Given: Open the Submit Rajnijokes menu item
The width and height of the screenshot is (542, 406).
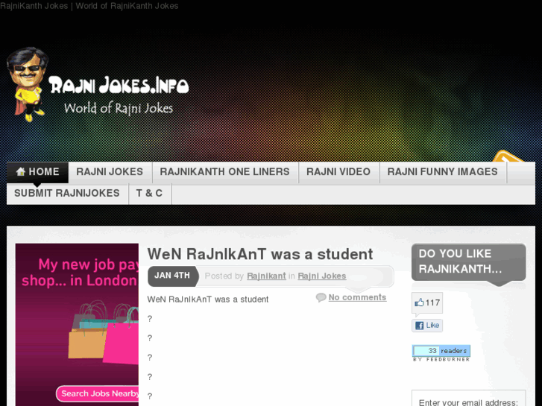Looking at the screenshot, I should pyautogui.click(x=67, y=193).
